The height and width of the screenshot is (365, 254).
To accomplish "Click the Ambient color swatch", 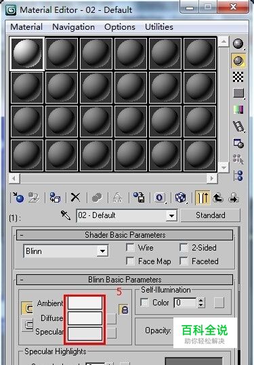I will [85, 303].
